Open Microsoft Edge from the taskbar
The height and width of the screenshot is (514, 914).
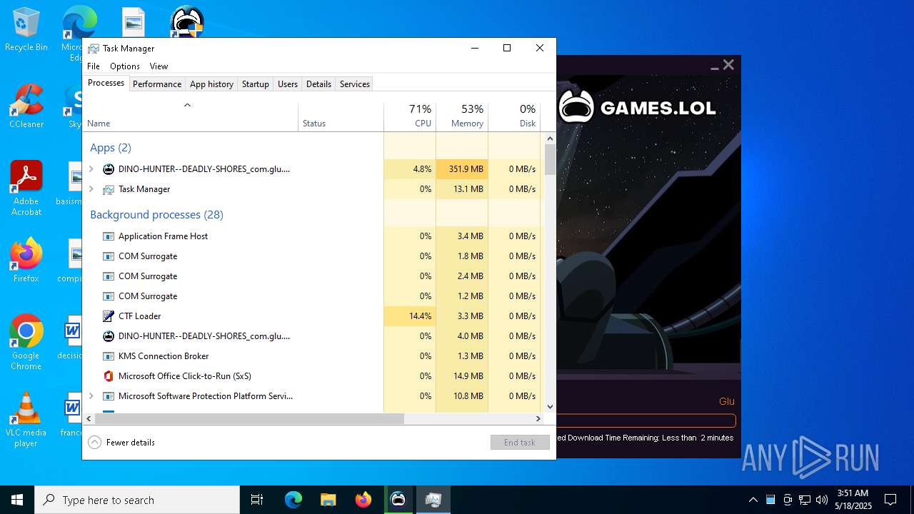pyautogui.click(x=293, y=500)
